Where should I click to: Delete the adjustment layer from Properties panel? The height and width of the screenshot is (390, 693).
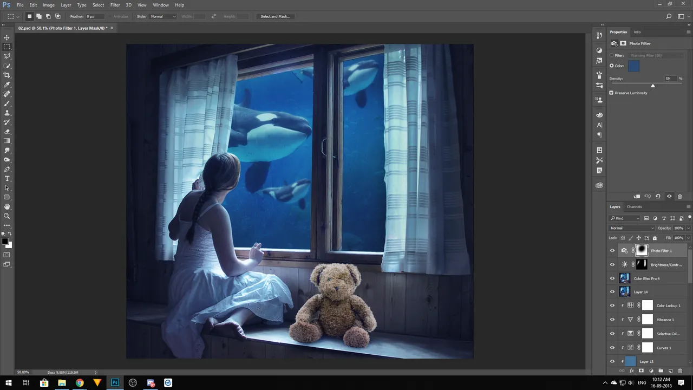[x=680, y=196]
